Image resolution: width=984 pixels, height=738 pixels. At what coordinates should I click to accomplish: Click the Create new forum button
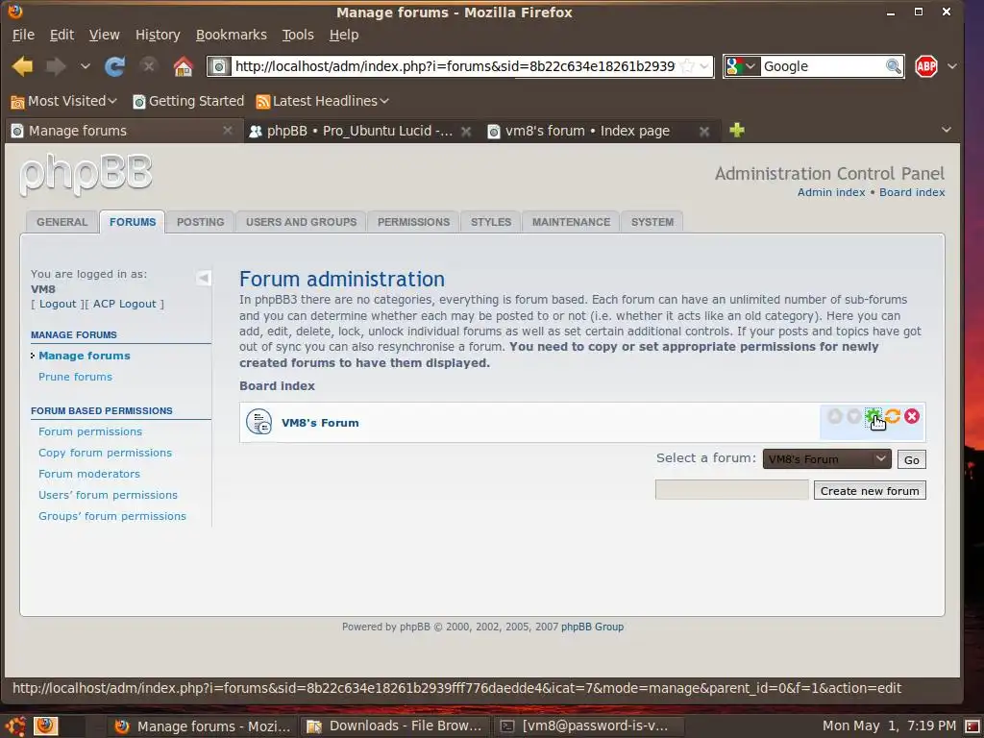pos(869,491)
